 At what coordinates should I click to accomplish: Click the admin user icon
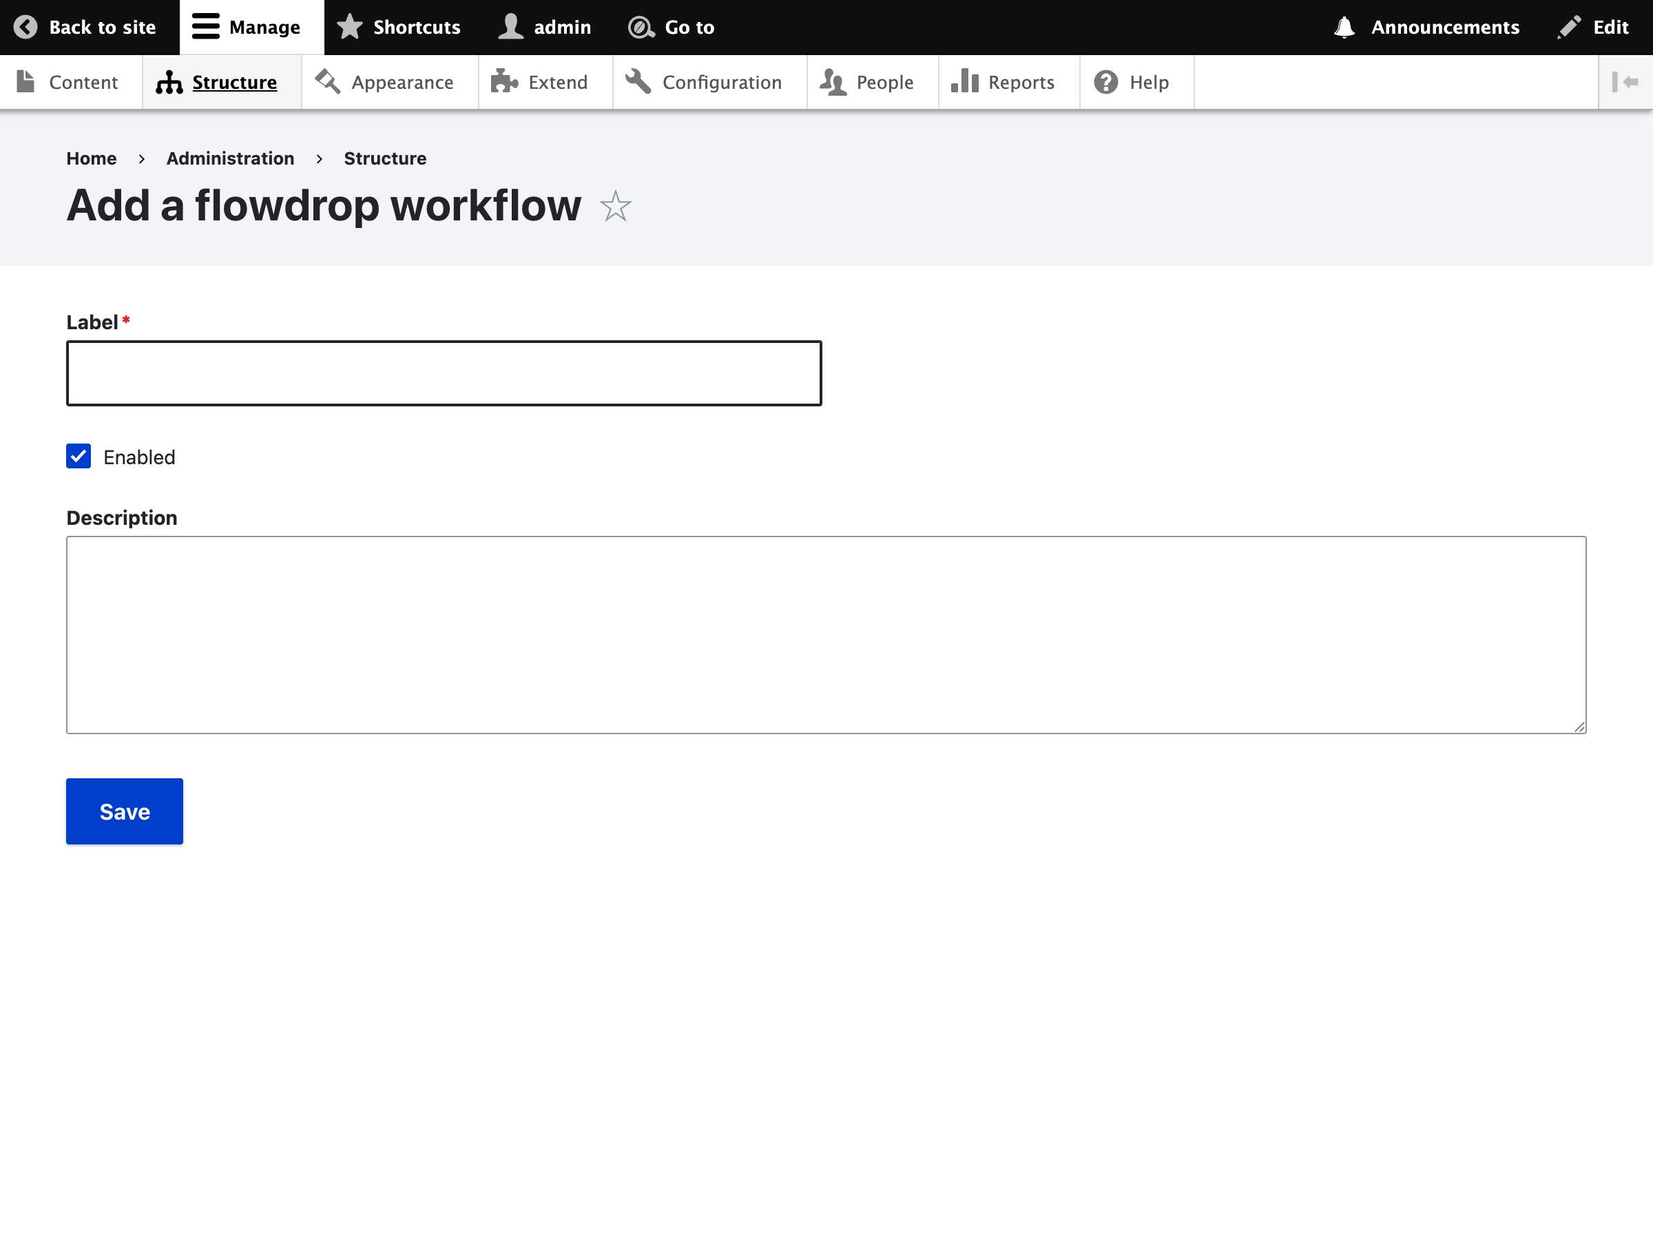click(509, 27)
